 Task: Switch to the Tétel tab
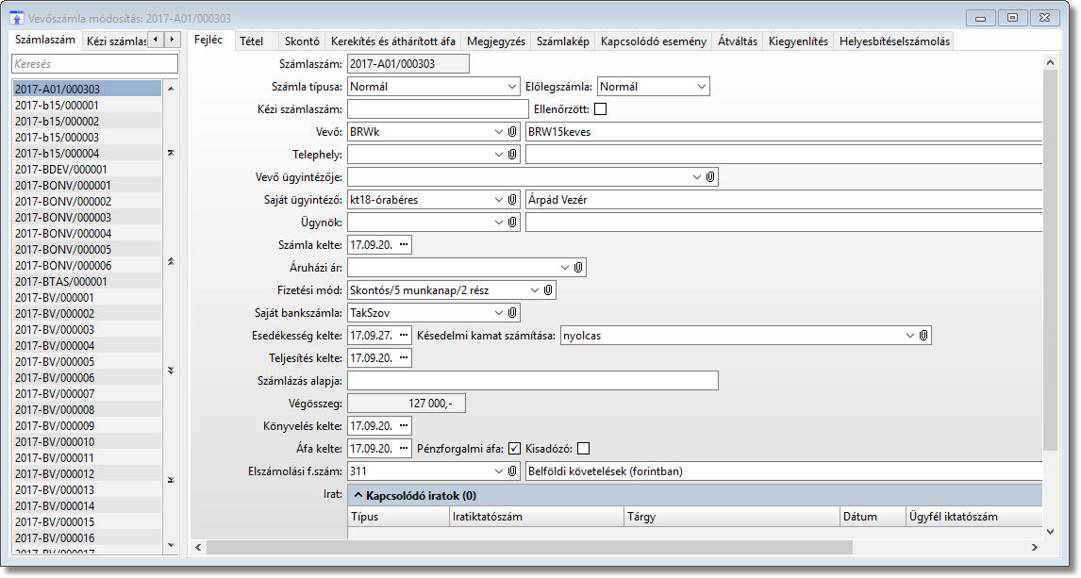[252, 41]
